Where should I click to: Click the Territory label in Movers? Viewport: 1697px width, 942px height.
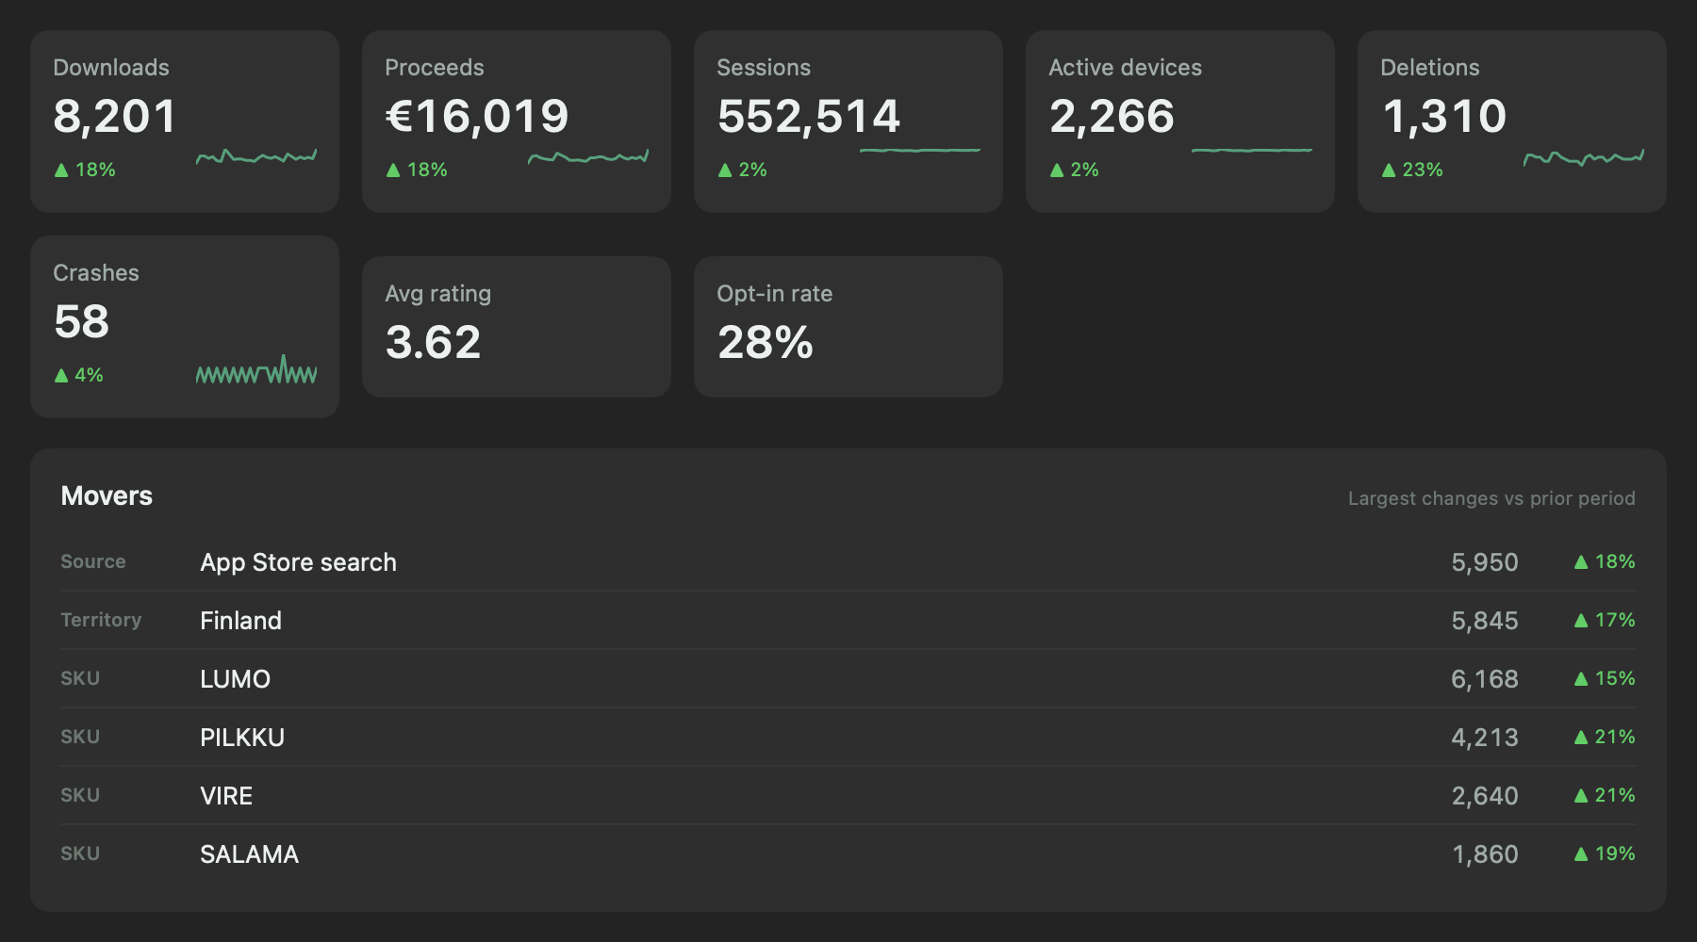[101, 620]
